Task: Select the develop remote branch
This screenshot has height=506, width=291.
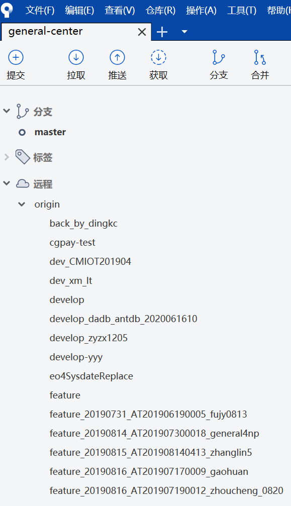Action: pyautogui.click(x=67, y=299)
